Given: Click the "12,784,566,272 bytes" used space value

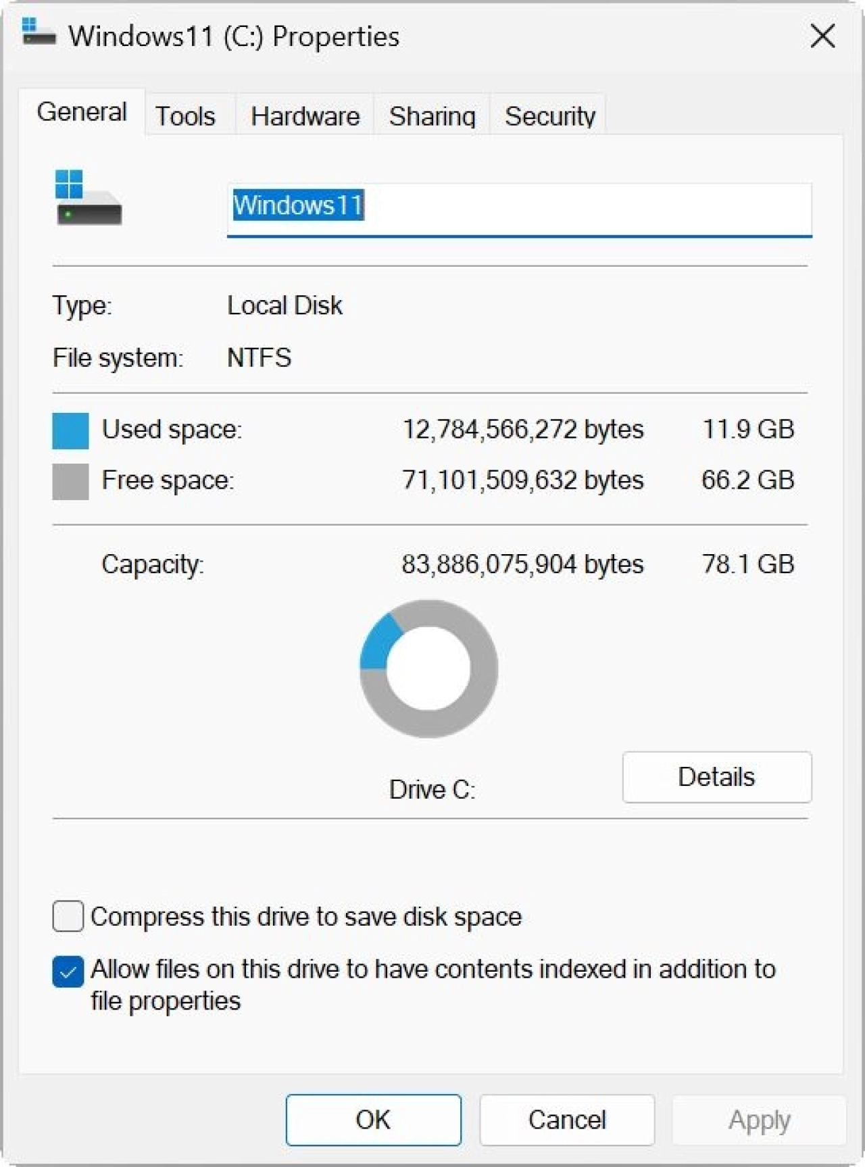Looking at the screenshot, I should coord(523,429).
